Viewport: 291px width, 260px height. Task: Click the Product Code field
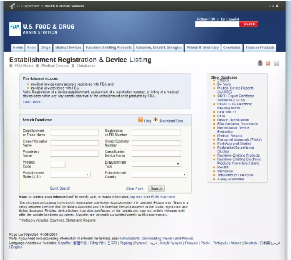tap(58, 164)
